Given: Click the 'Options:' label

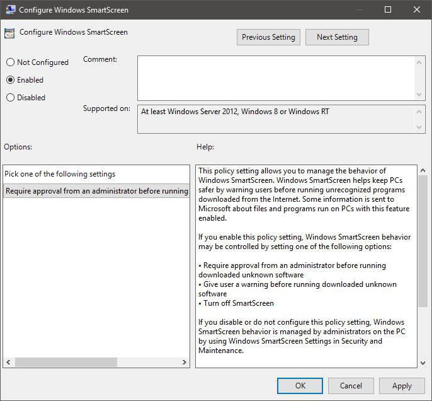Looking at the screenshot, I should click(x=18, y=147).
